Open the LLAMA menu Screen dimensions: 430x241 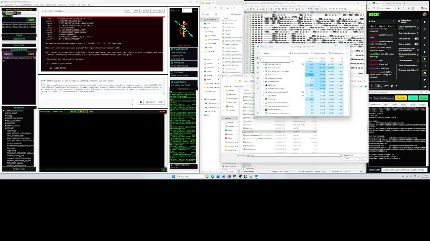coord(36,5)
